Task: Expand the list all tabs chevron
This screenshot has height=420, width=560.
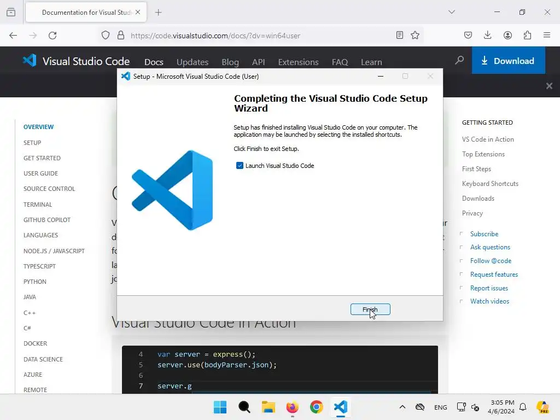Action: [452, 12]
